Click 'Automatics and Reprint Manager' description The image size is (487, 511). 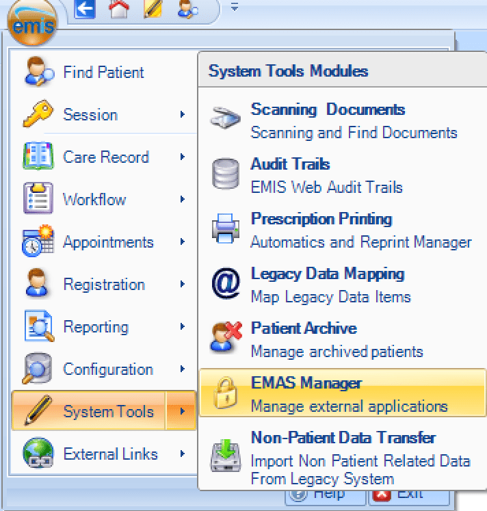click(x=361, y=242)
